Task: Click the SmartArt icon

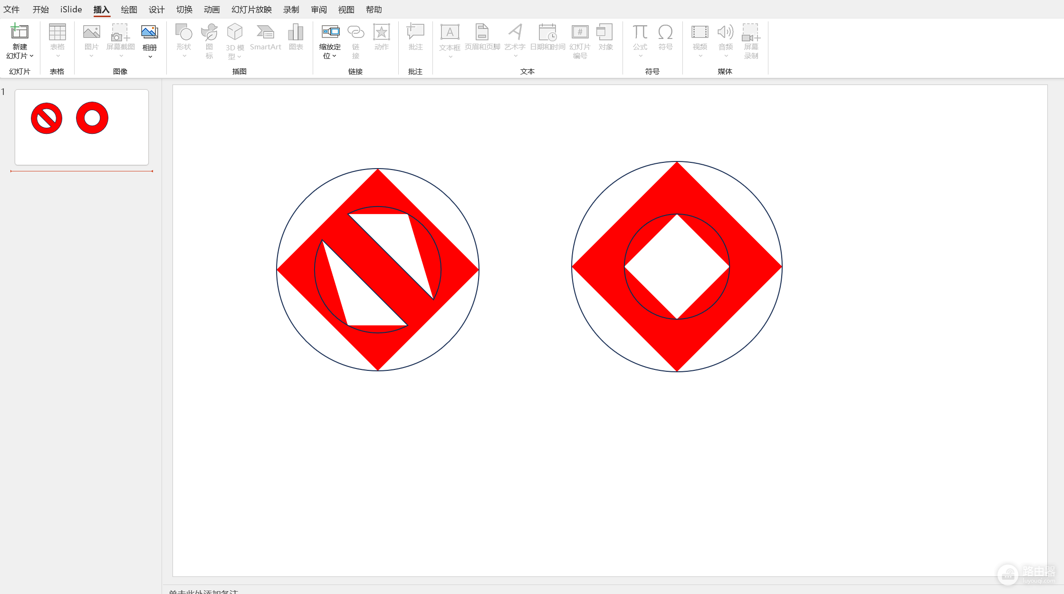Action: (x=265, y=32)
